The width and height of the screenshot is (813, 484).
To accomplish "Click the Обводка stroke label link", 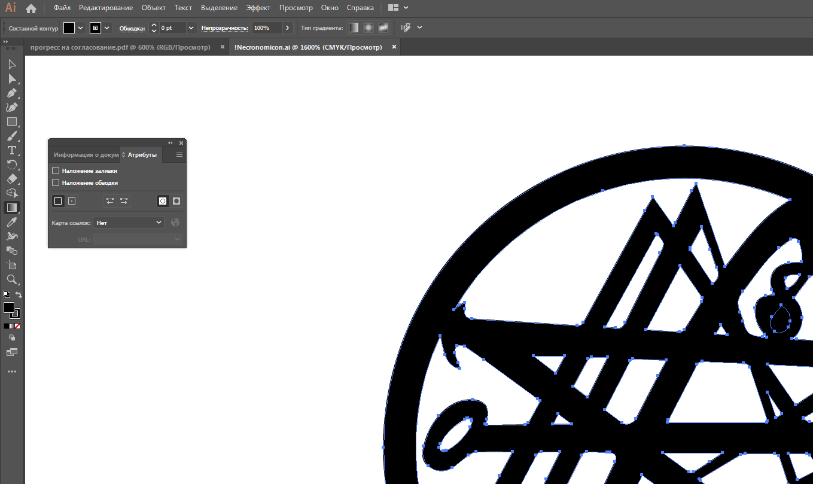I will click(132, 28).
